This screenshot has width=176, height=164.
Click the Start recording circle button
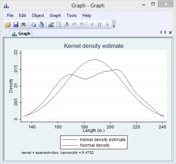click(x=92, y=24)
